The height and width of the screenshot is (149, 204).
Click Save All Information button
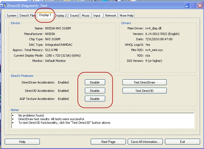pos(145,142)
